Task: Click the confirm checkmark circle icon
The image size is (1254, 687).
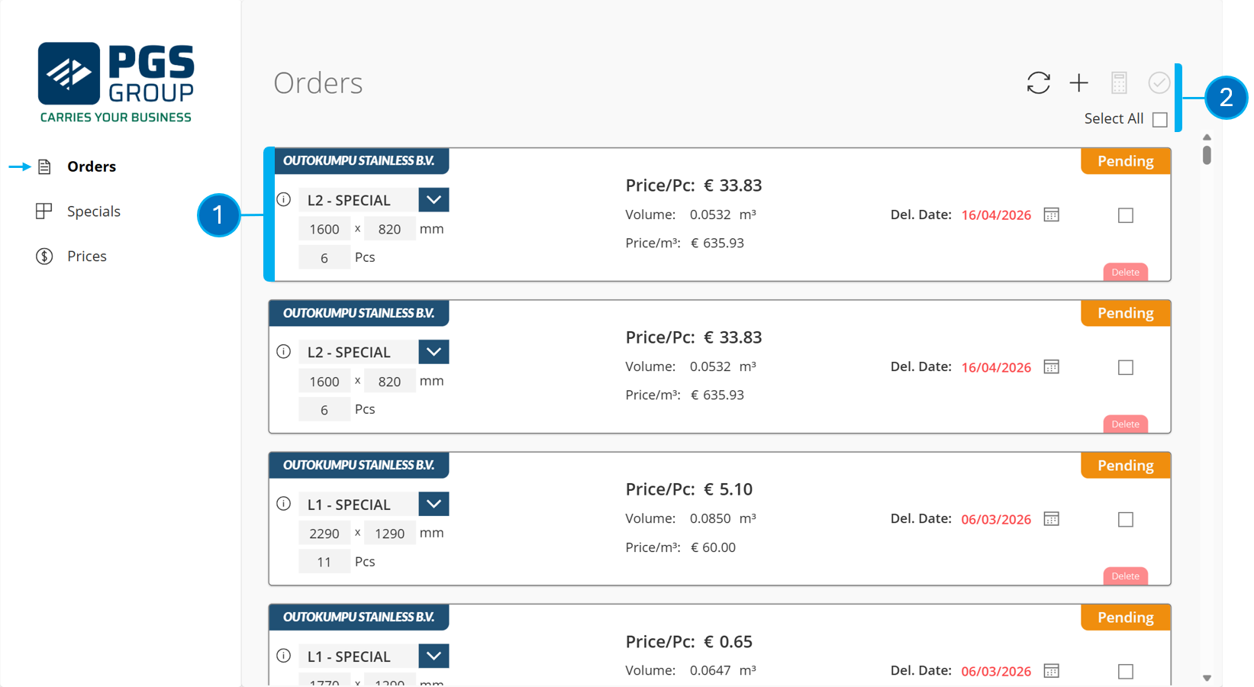Action: click(x=1159, y=82)
